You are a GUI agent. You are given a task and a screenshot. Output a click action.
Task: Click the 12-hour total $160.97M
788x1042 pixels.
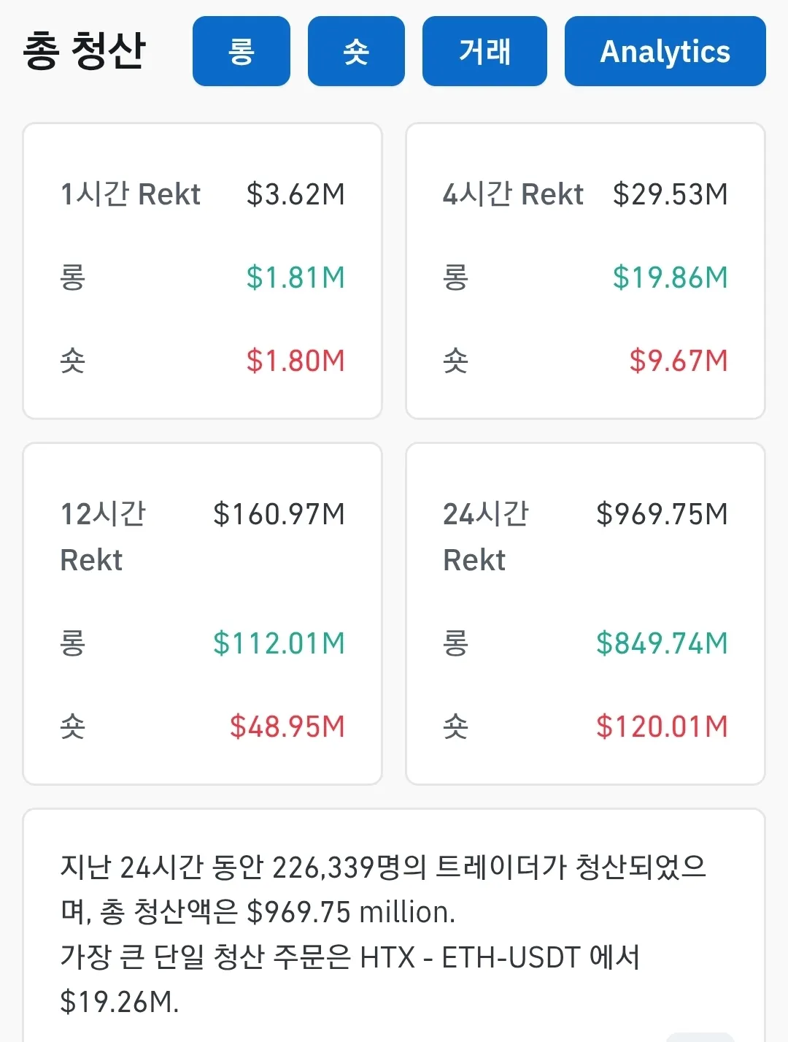coord(279,514)
